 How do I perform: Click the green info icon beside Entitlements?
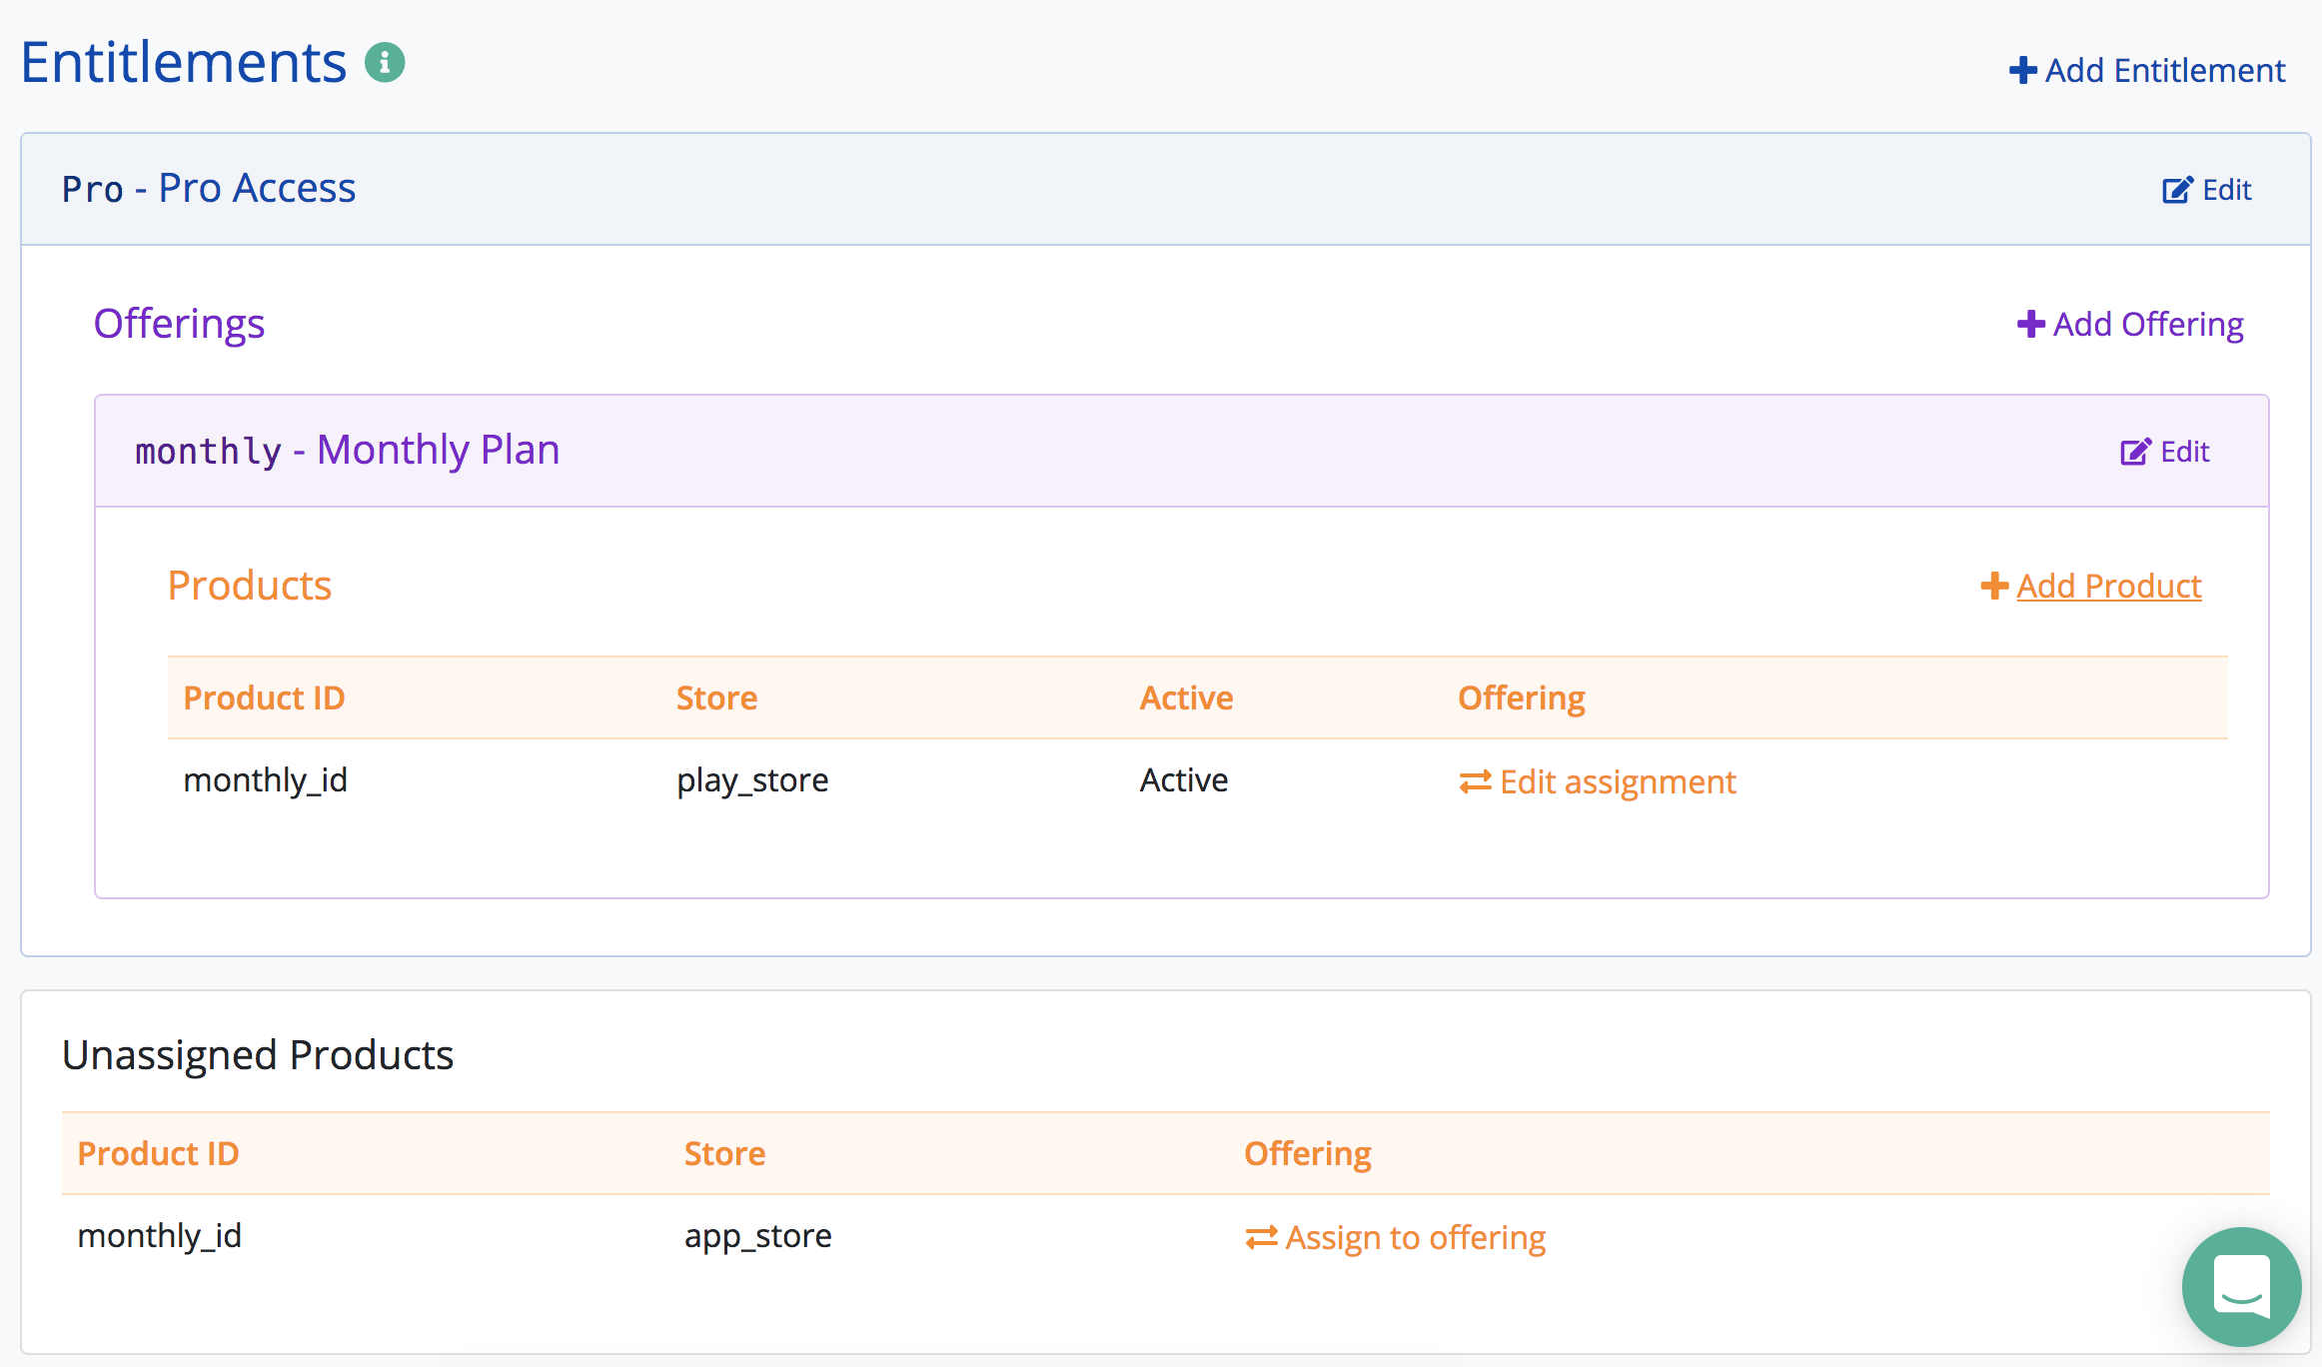385,63
